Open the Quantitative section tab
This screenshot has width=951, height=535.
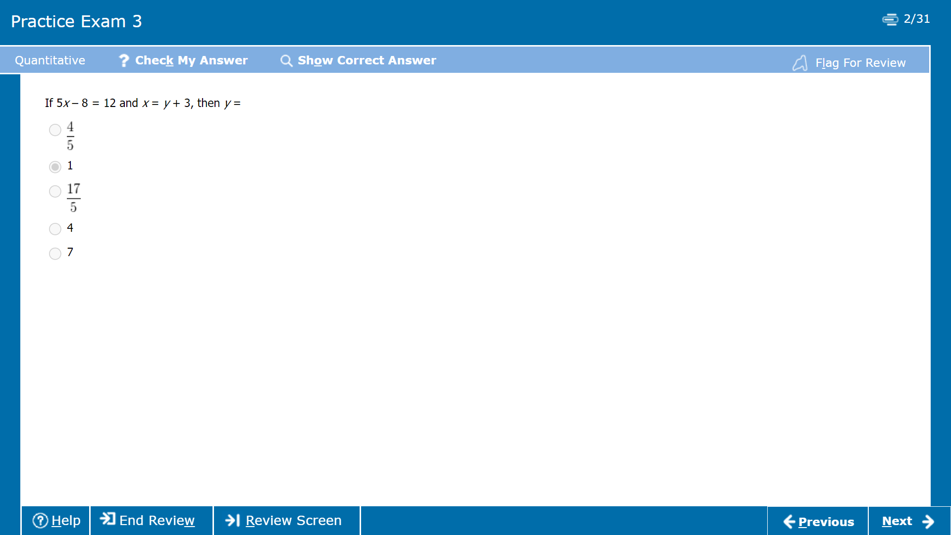tap(50, 60)
